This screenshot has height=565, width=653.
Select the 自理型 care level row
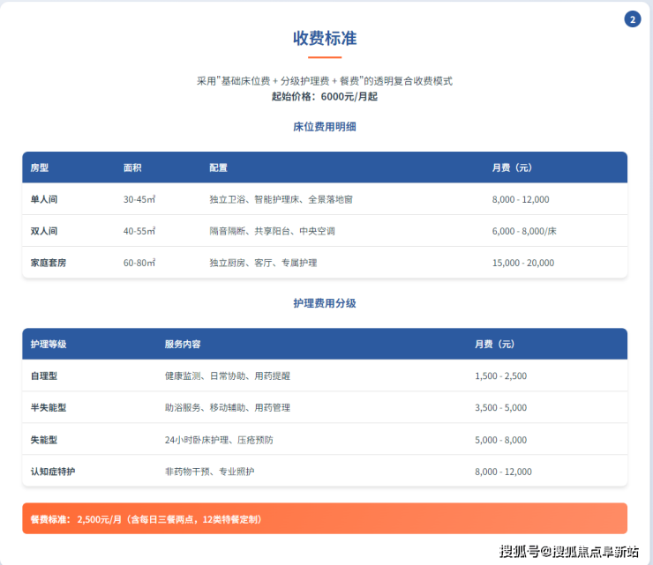44,375
